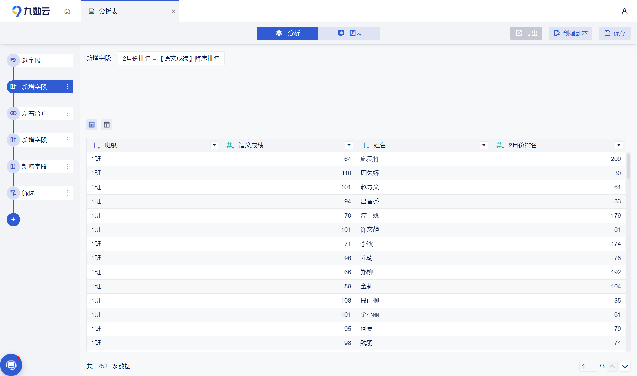Click the table vertical scrollbar

[628, 166]
